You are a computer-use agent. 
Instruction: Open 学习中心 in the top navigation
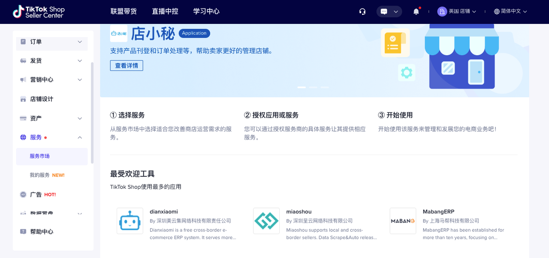pyautogui.click(x=206, y=12)
